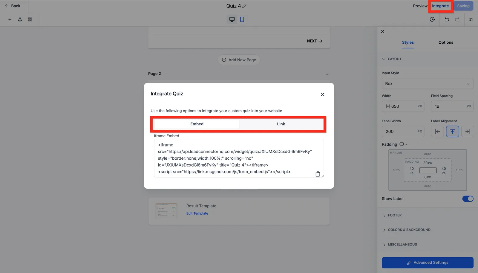This screenshot has width=478, height=273.
Task: Close the Integrate Quiz dialog
Action: 322,94
